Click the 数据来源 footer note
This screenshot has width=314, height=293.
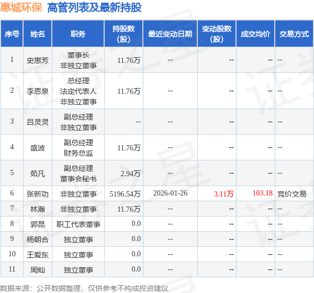click(84, 288)
